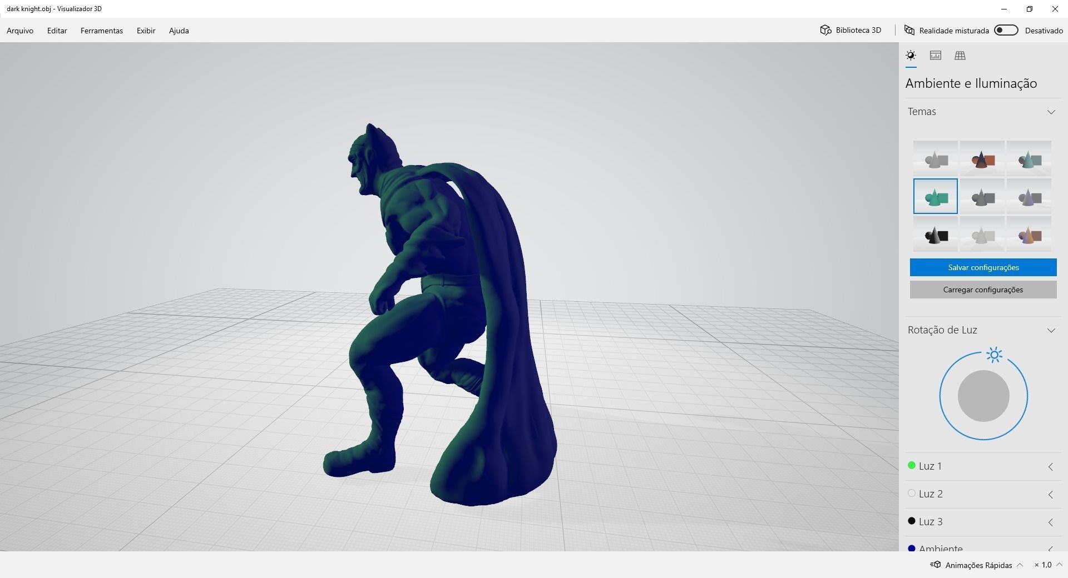1068x578 pixels.
Task: Toggle the black Luz 3 light indicator
Action: 911,521
